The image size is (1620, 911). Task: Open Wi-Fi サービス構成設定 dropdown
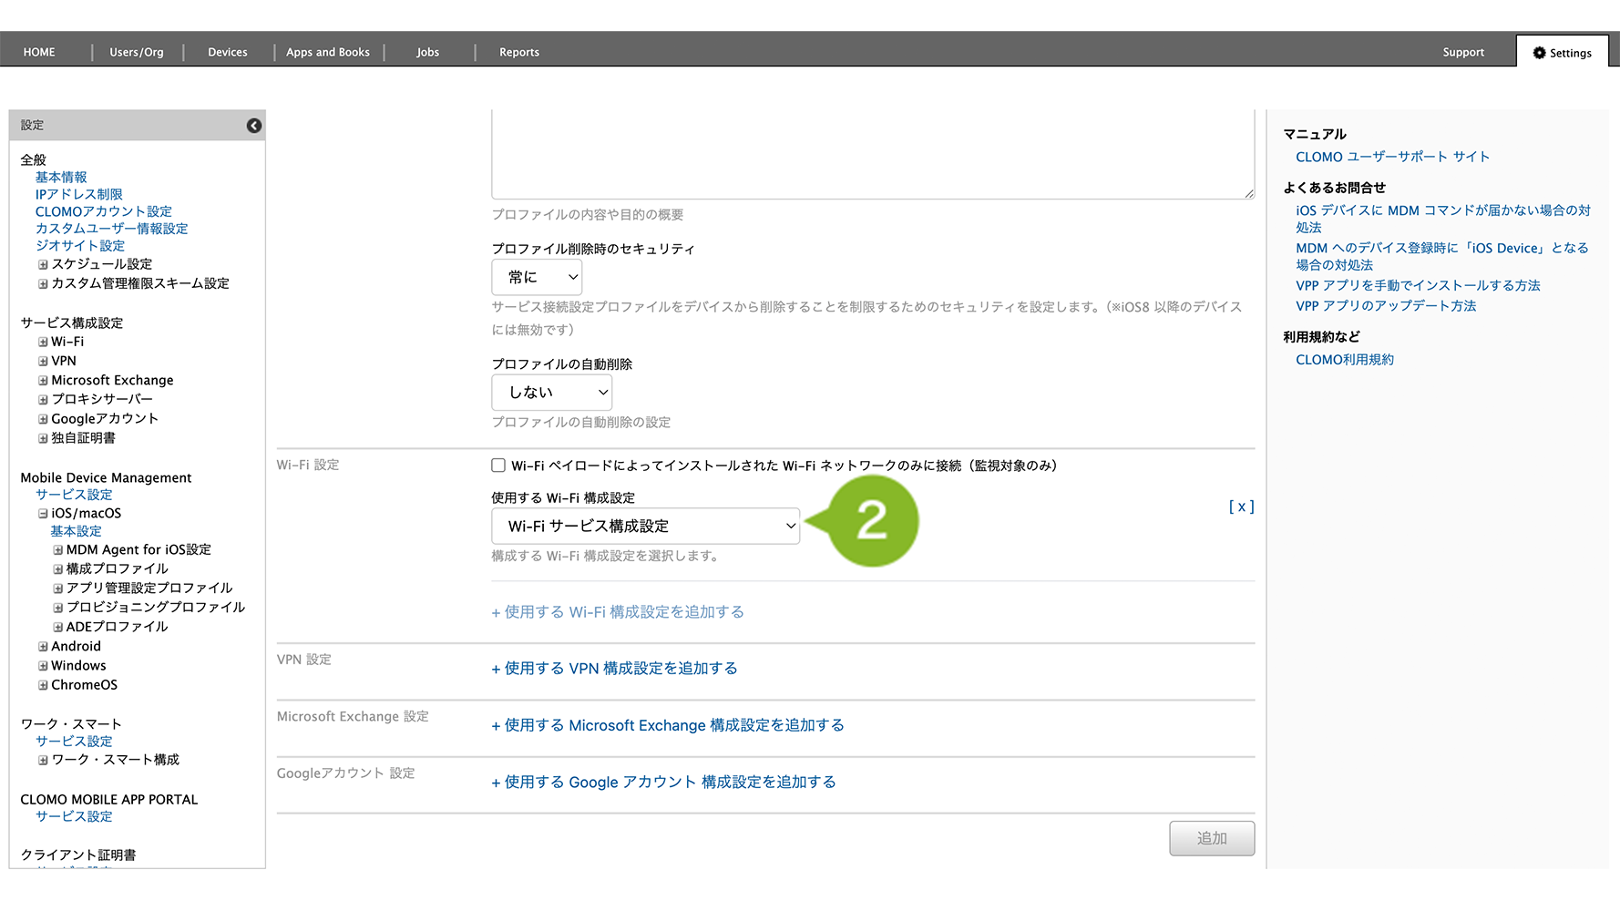(645, 527)
